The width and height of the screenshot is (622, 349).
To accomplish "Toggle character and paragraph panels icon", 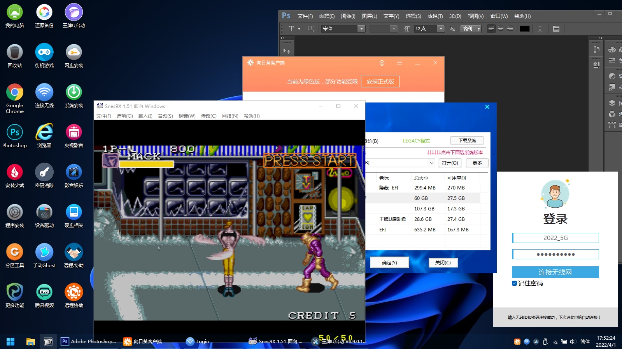I will click(x=556, y=29).
